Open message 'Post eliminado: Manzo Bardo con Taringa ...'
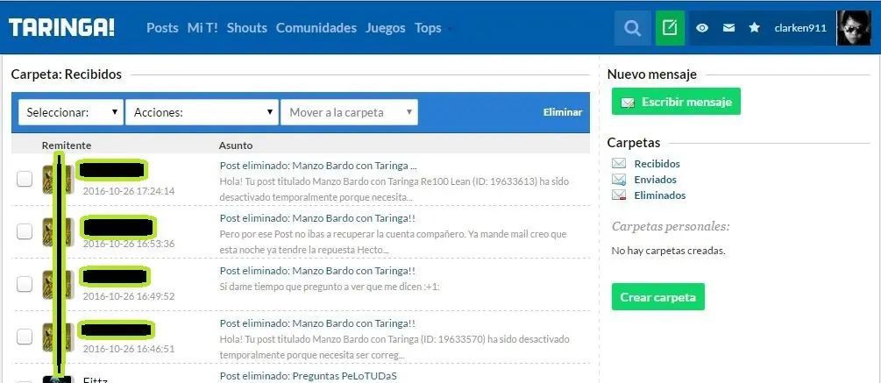 click(x=318, y=166)
